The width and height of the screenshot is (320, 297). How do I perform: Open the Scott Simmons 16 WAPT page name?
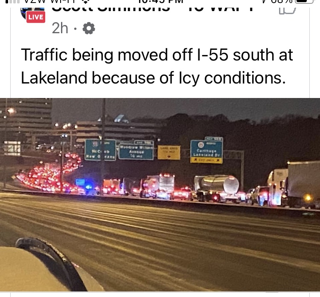pos(153,9)
